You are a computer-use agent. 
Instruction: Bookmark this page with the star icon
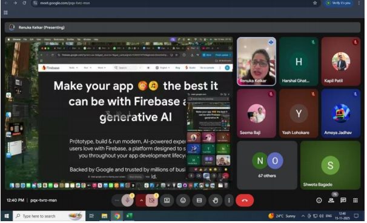pyautogui.click(x=315, y=3)
